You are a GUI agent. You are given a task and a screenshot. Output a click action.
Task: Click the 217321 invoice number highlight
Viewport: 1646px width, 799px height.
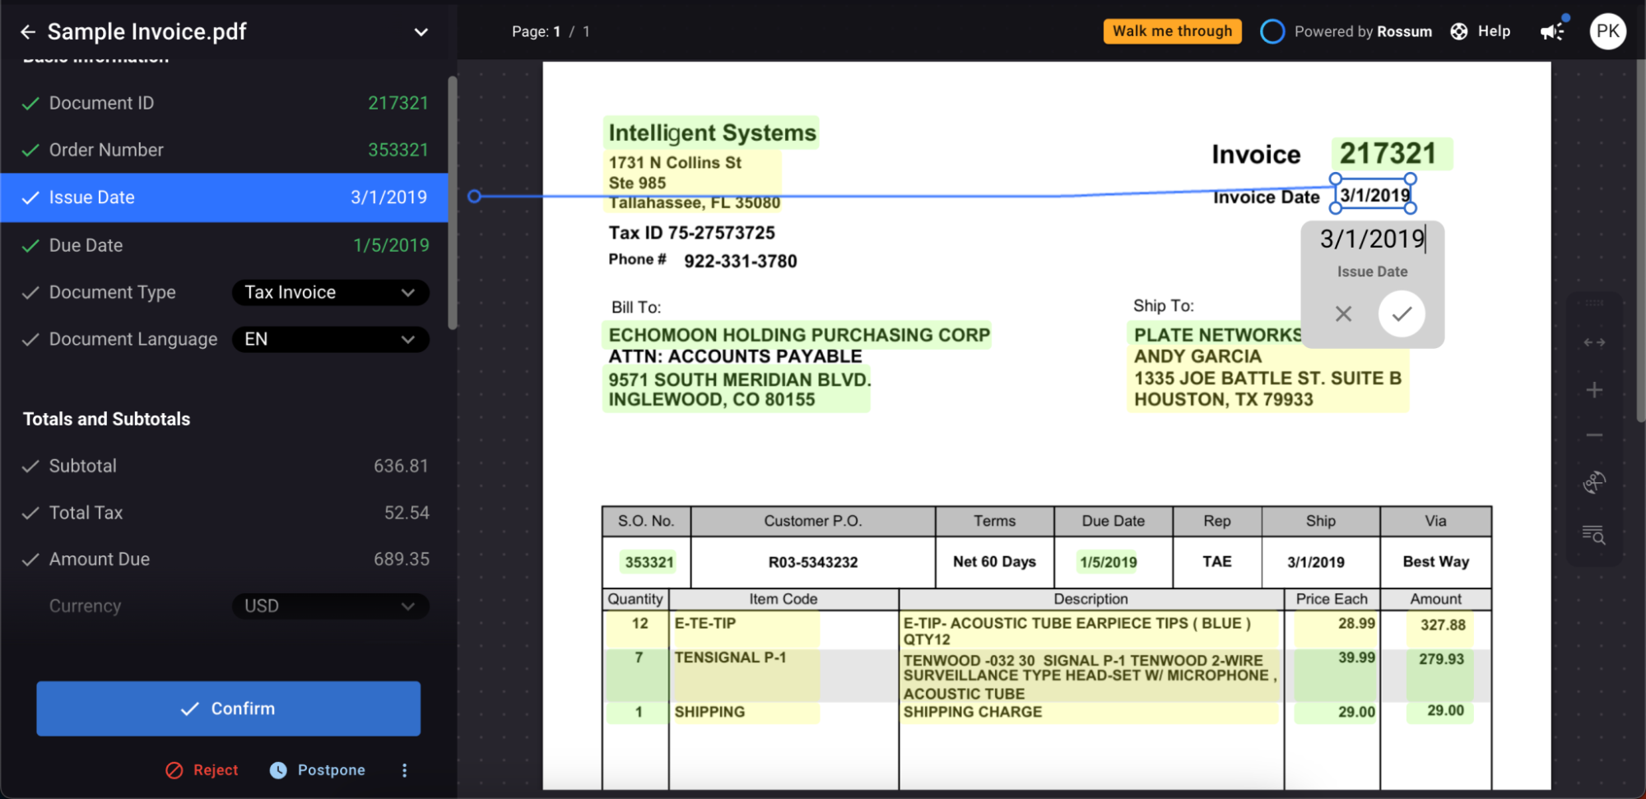pos(1391,154)
